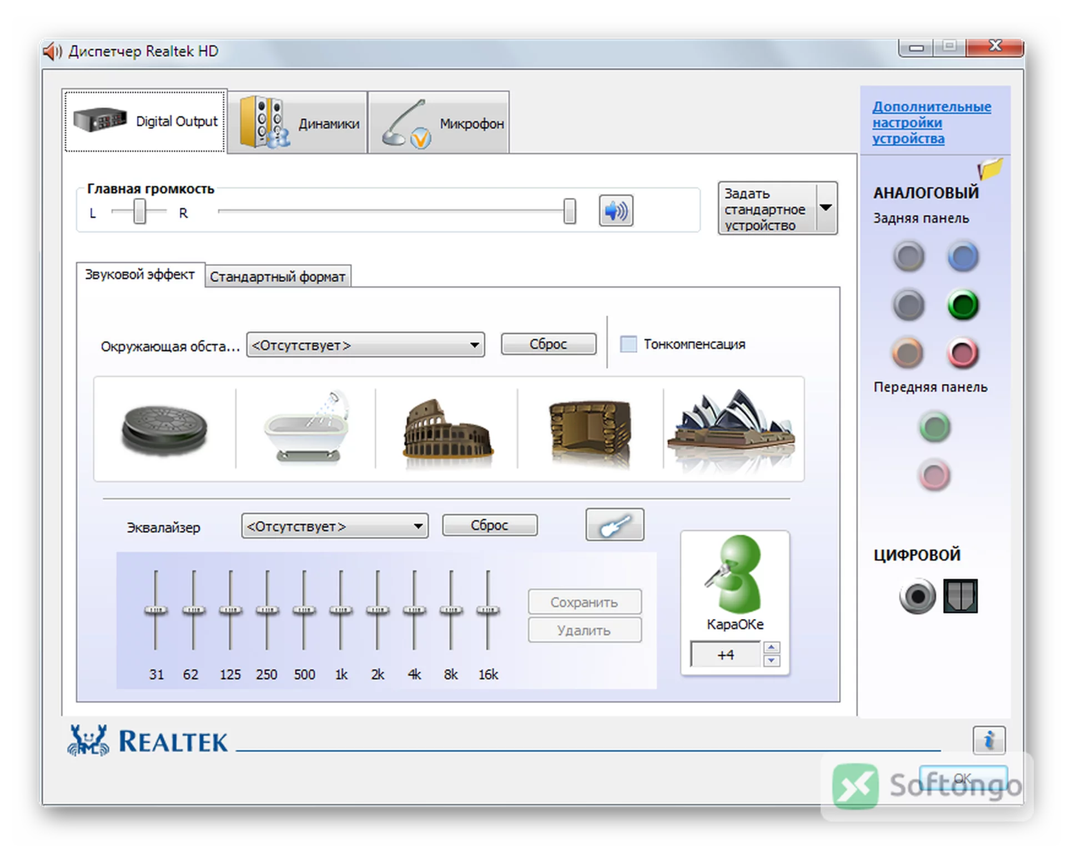Select the bathroom environment preset
The width and height of the screenshot is (1066, 847).
point(306,428)
